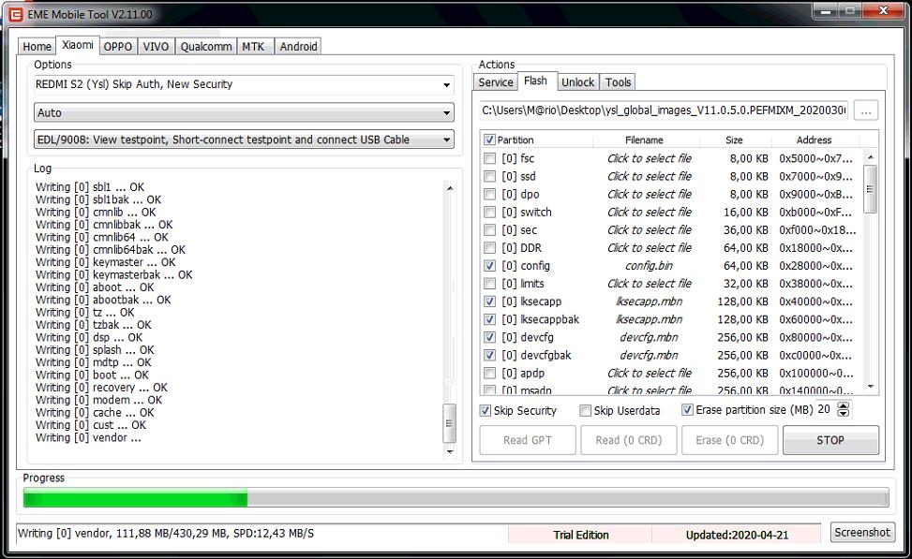Click the Address column header
Screen dimensions: 912x559
point(815,140)
